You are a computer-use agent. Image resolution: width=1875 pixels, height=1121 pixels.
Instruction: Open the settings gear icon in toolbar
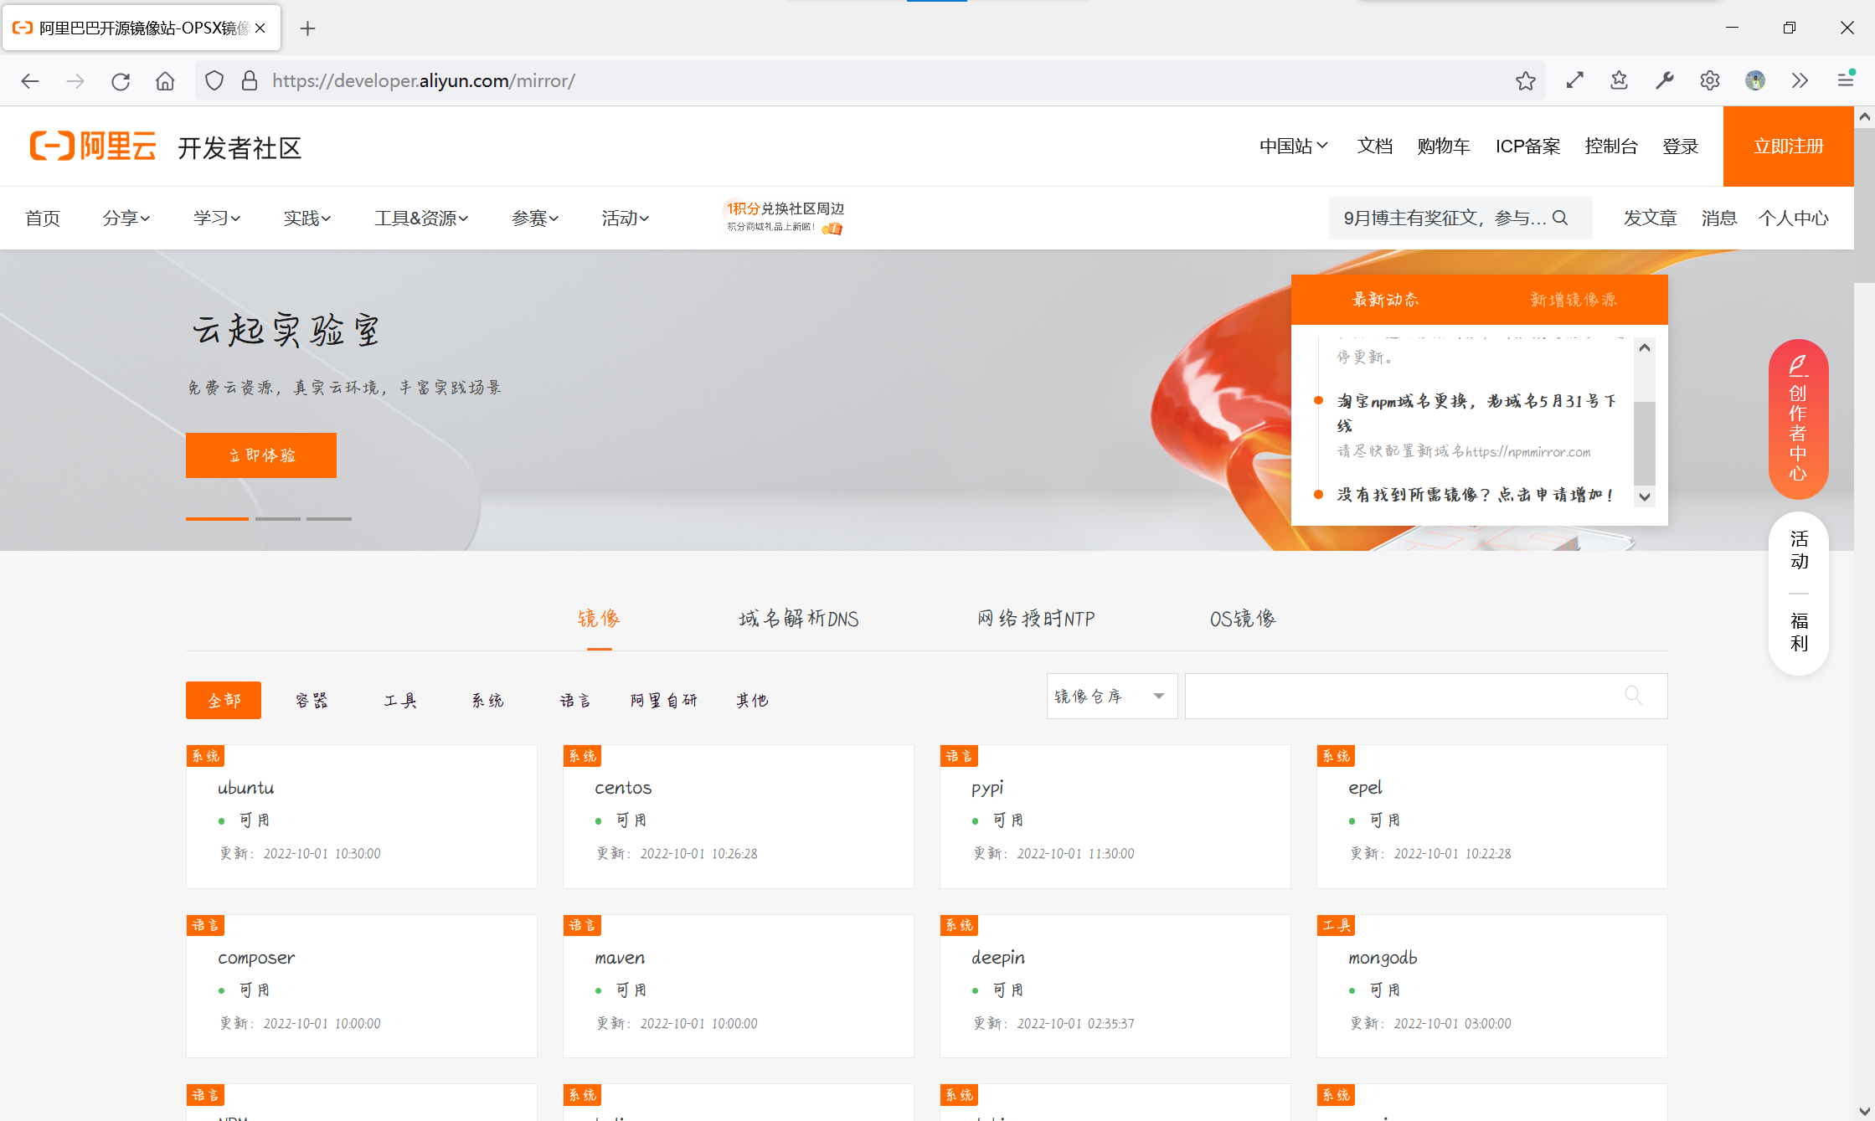point(1709,81)
